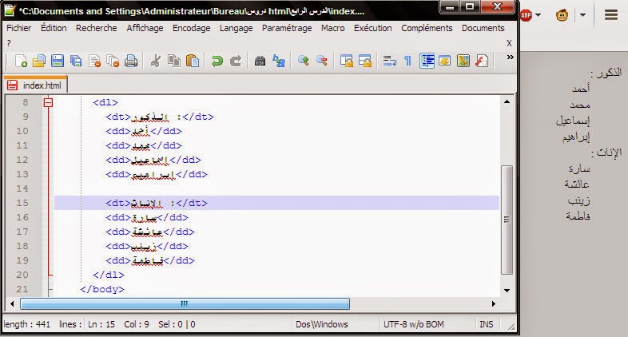Close the current document toolbar icon
Viewport: 628px width, 337px height.
pyautogui.click(x=94, y=61)
